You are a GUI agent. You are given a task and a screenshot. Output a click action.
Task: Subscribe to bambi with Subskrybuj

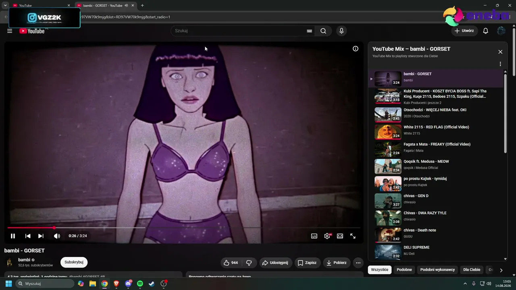pos(74,262)
